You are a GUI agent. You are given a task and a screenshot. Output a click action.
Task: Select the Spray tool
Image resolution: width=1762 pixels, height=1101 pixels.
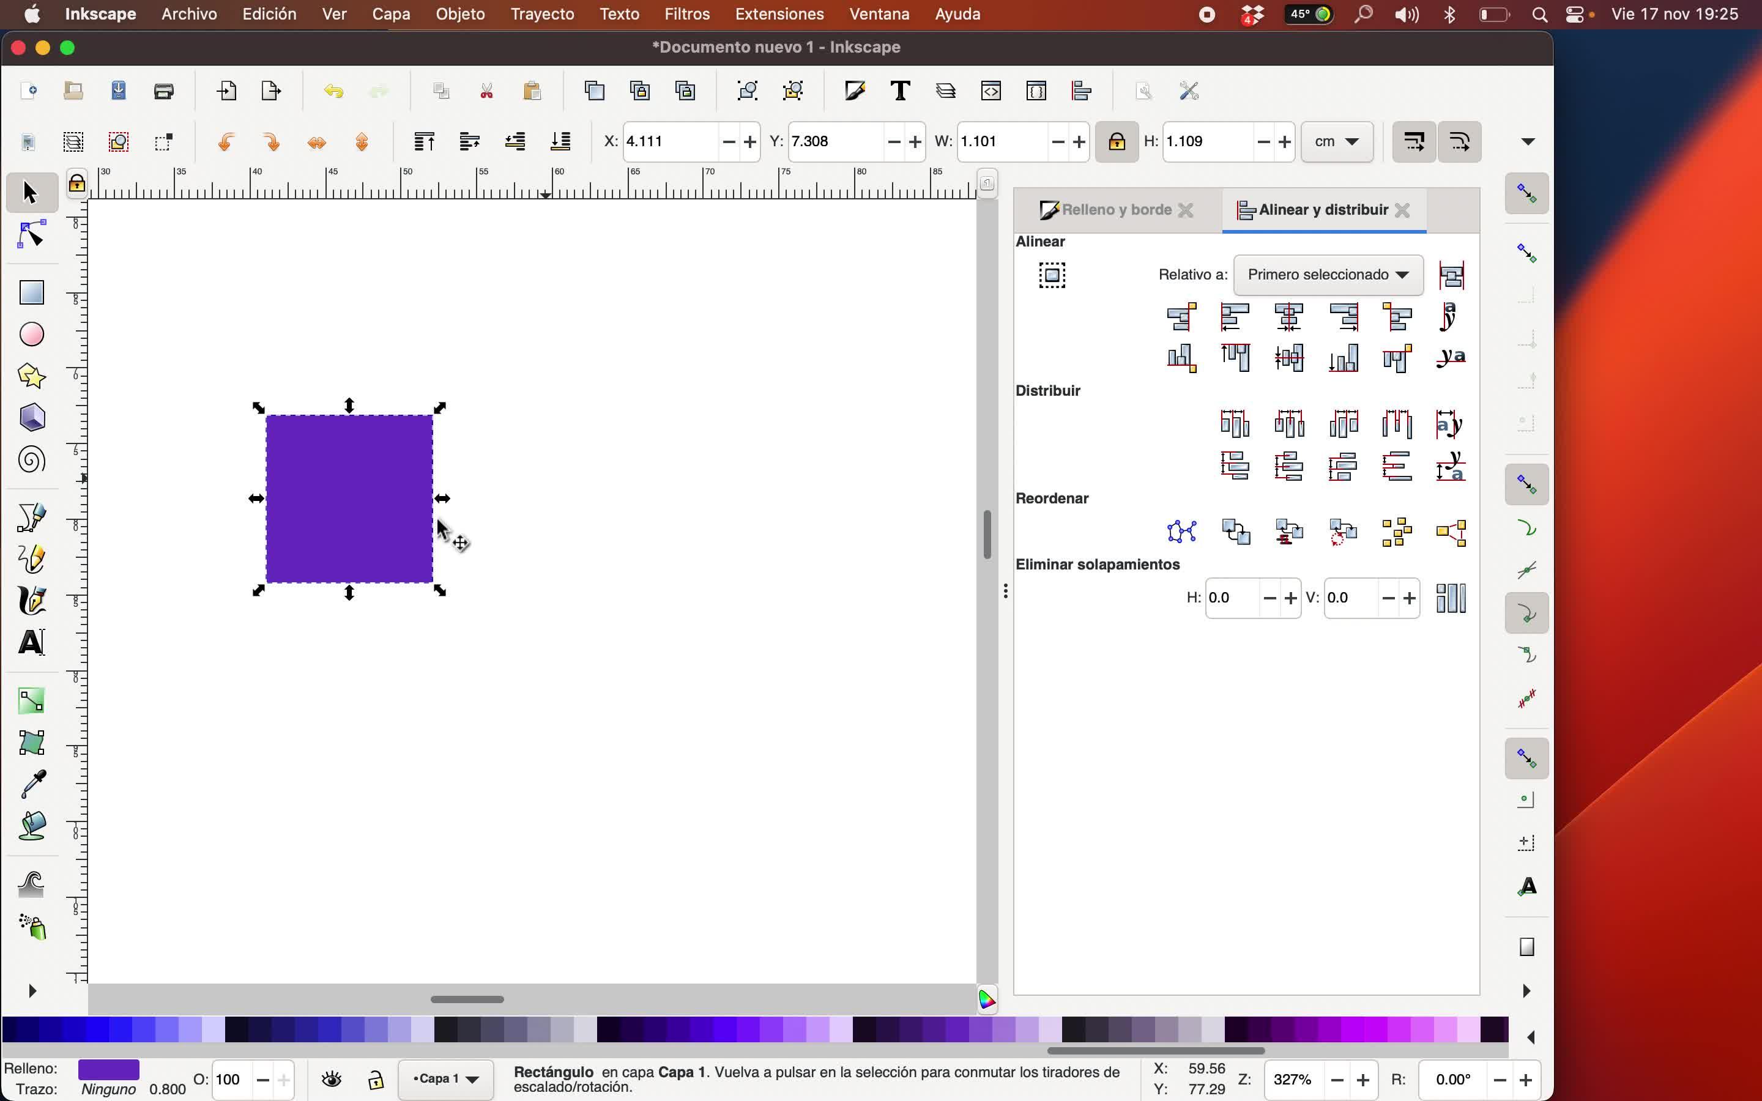click(x=31, y=927)
